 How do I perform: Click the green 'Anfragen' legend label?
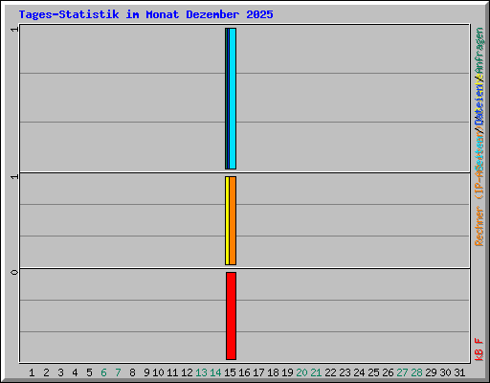pyautogui.click(x=479, y=51)
